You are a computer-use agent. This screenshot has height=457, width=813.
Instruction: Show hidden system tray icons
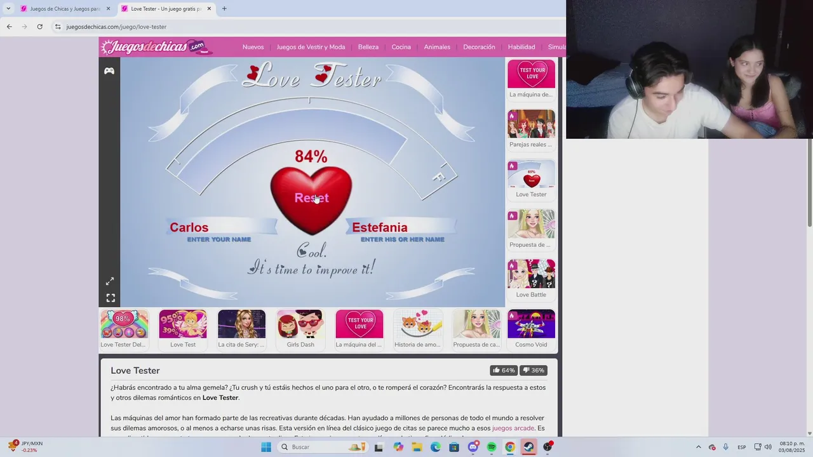699,447
